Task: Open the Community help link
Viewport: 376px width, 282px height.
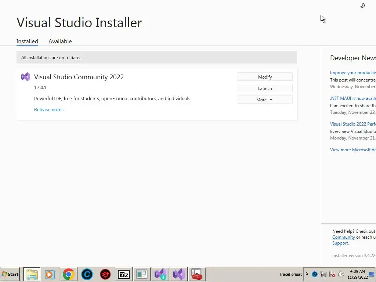Action: point(343,237)
